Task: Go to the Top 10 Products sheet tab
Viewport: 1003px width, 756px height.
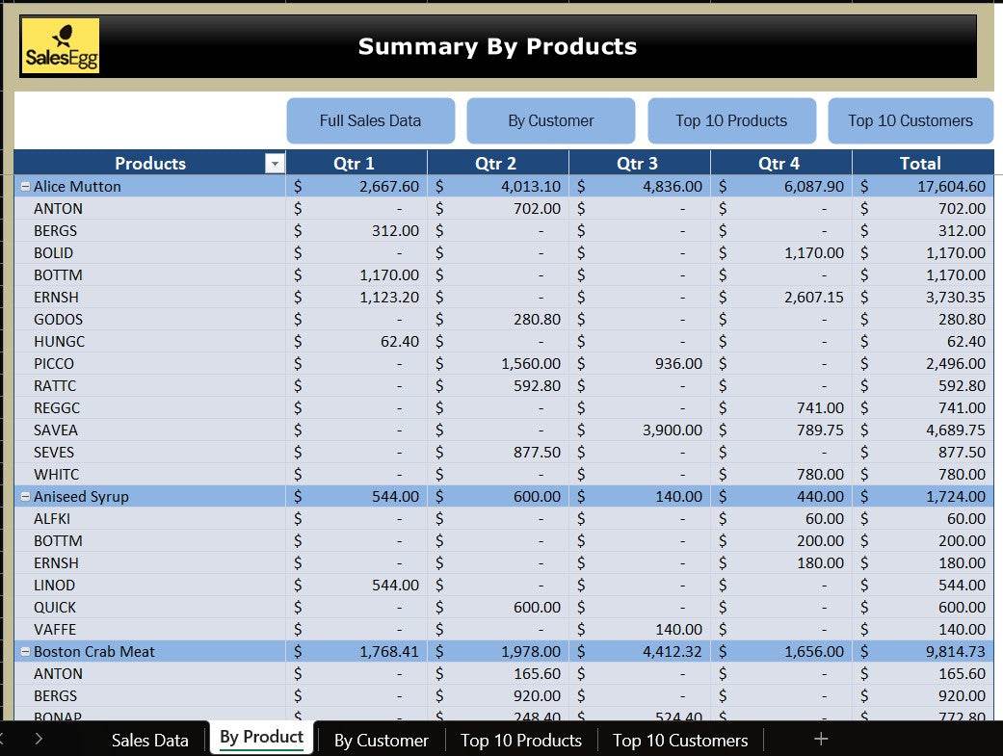Action: click(x=520, y=740)
